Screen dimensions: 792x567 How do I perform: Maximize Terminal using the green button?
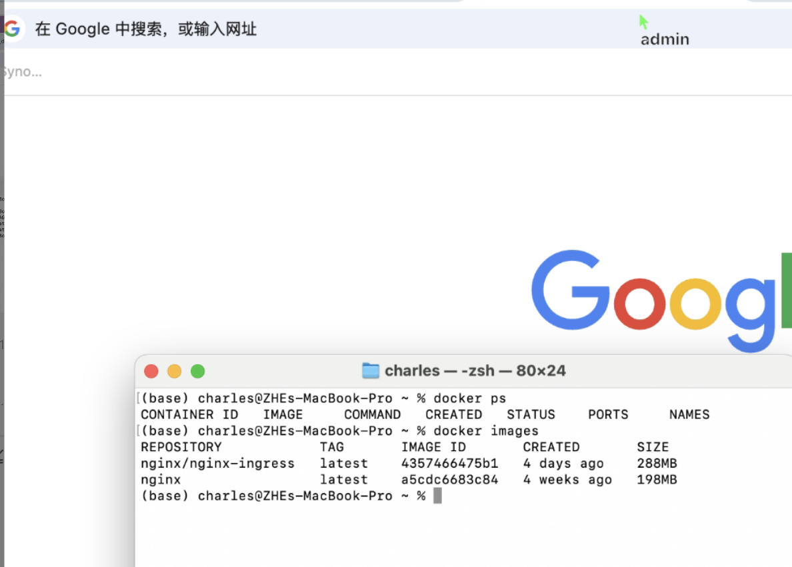click(197, 372)
